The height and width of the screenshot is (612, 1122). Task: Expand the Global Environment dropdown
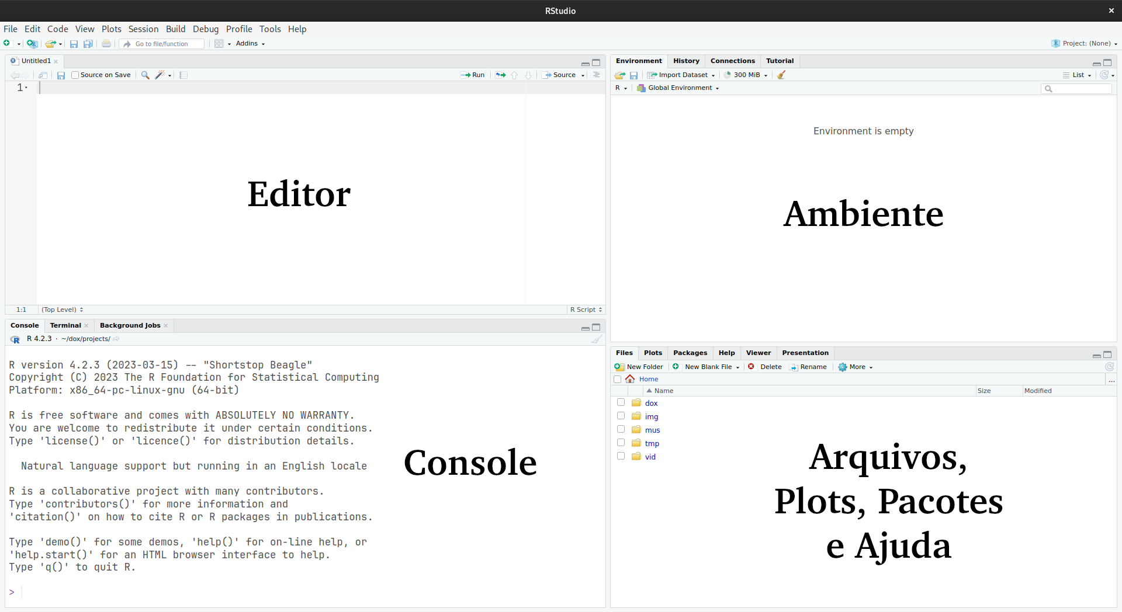tap(683, 88)
